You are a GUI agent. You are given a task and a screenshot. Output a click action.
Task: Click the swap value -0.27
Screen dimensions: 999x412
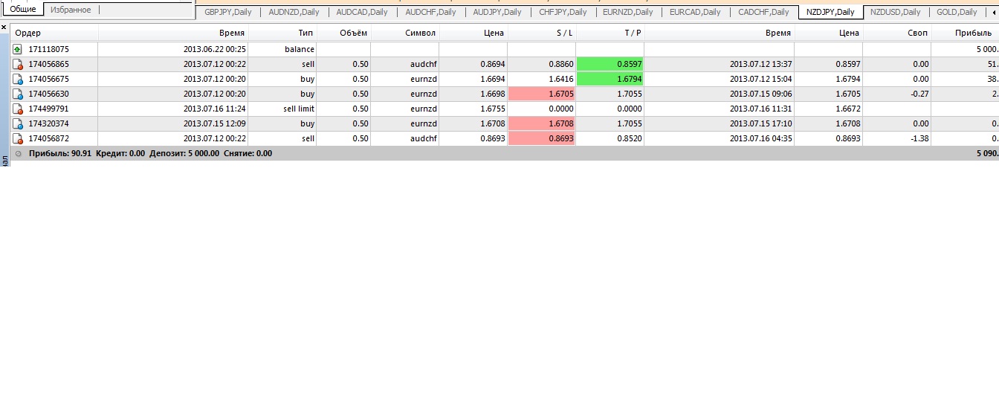coord(918,94)
